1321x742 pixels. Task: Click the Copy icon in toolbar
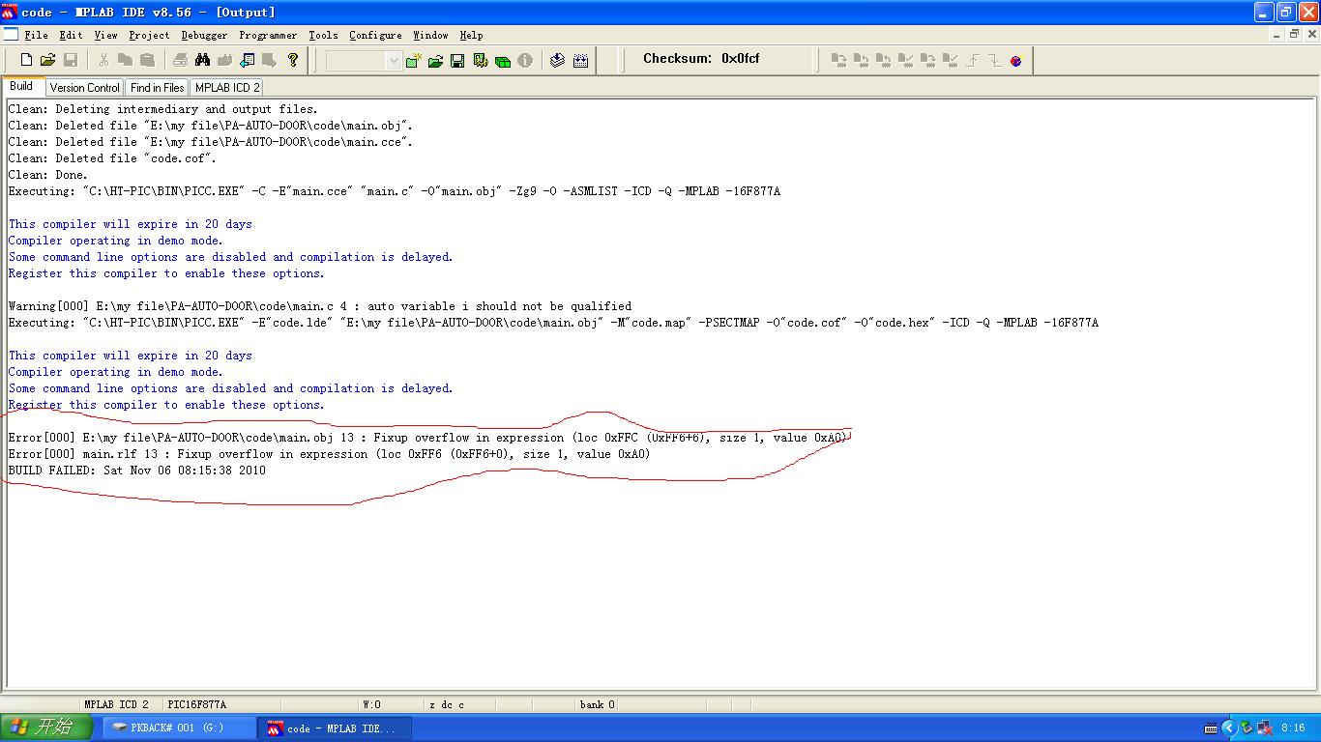[x=125, y=60]
